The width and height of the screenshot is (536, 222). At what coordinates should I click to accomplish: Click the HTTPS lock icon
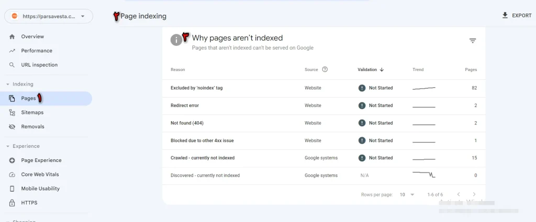click(12, 203)
